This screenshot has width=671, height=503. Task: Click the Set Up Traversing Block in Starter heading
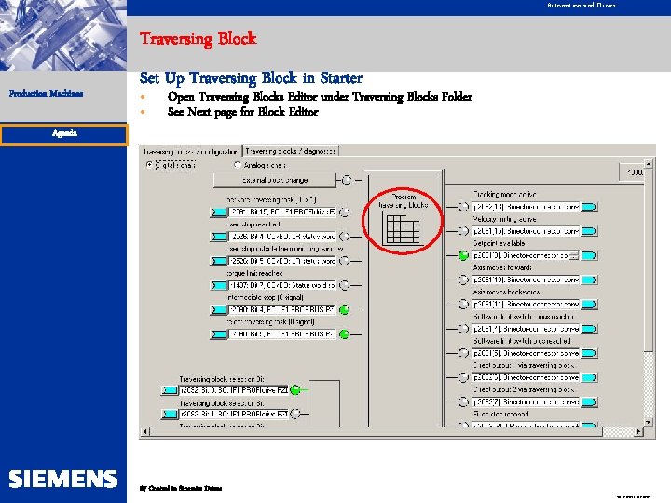251,78
